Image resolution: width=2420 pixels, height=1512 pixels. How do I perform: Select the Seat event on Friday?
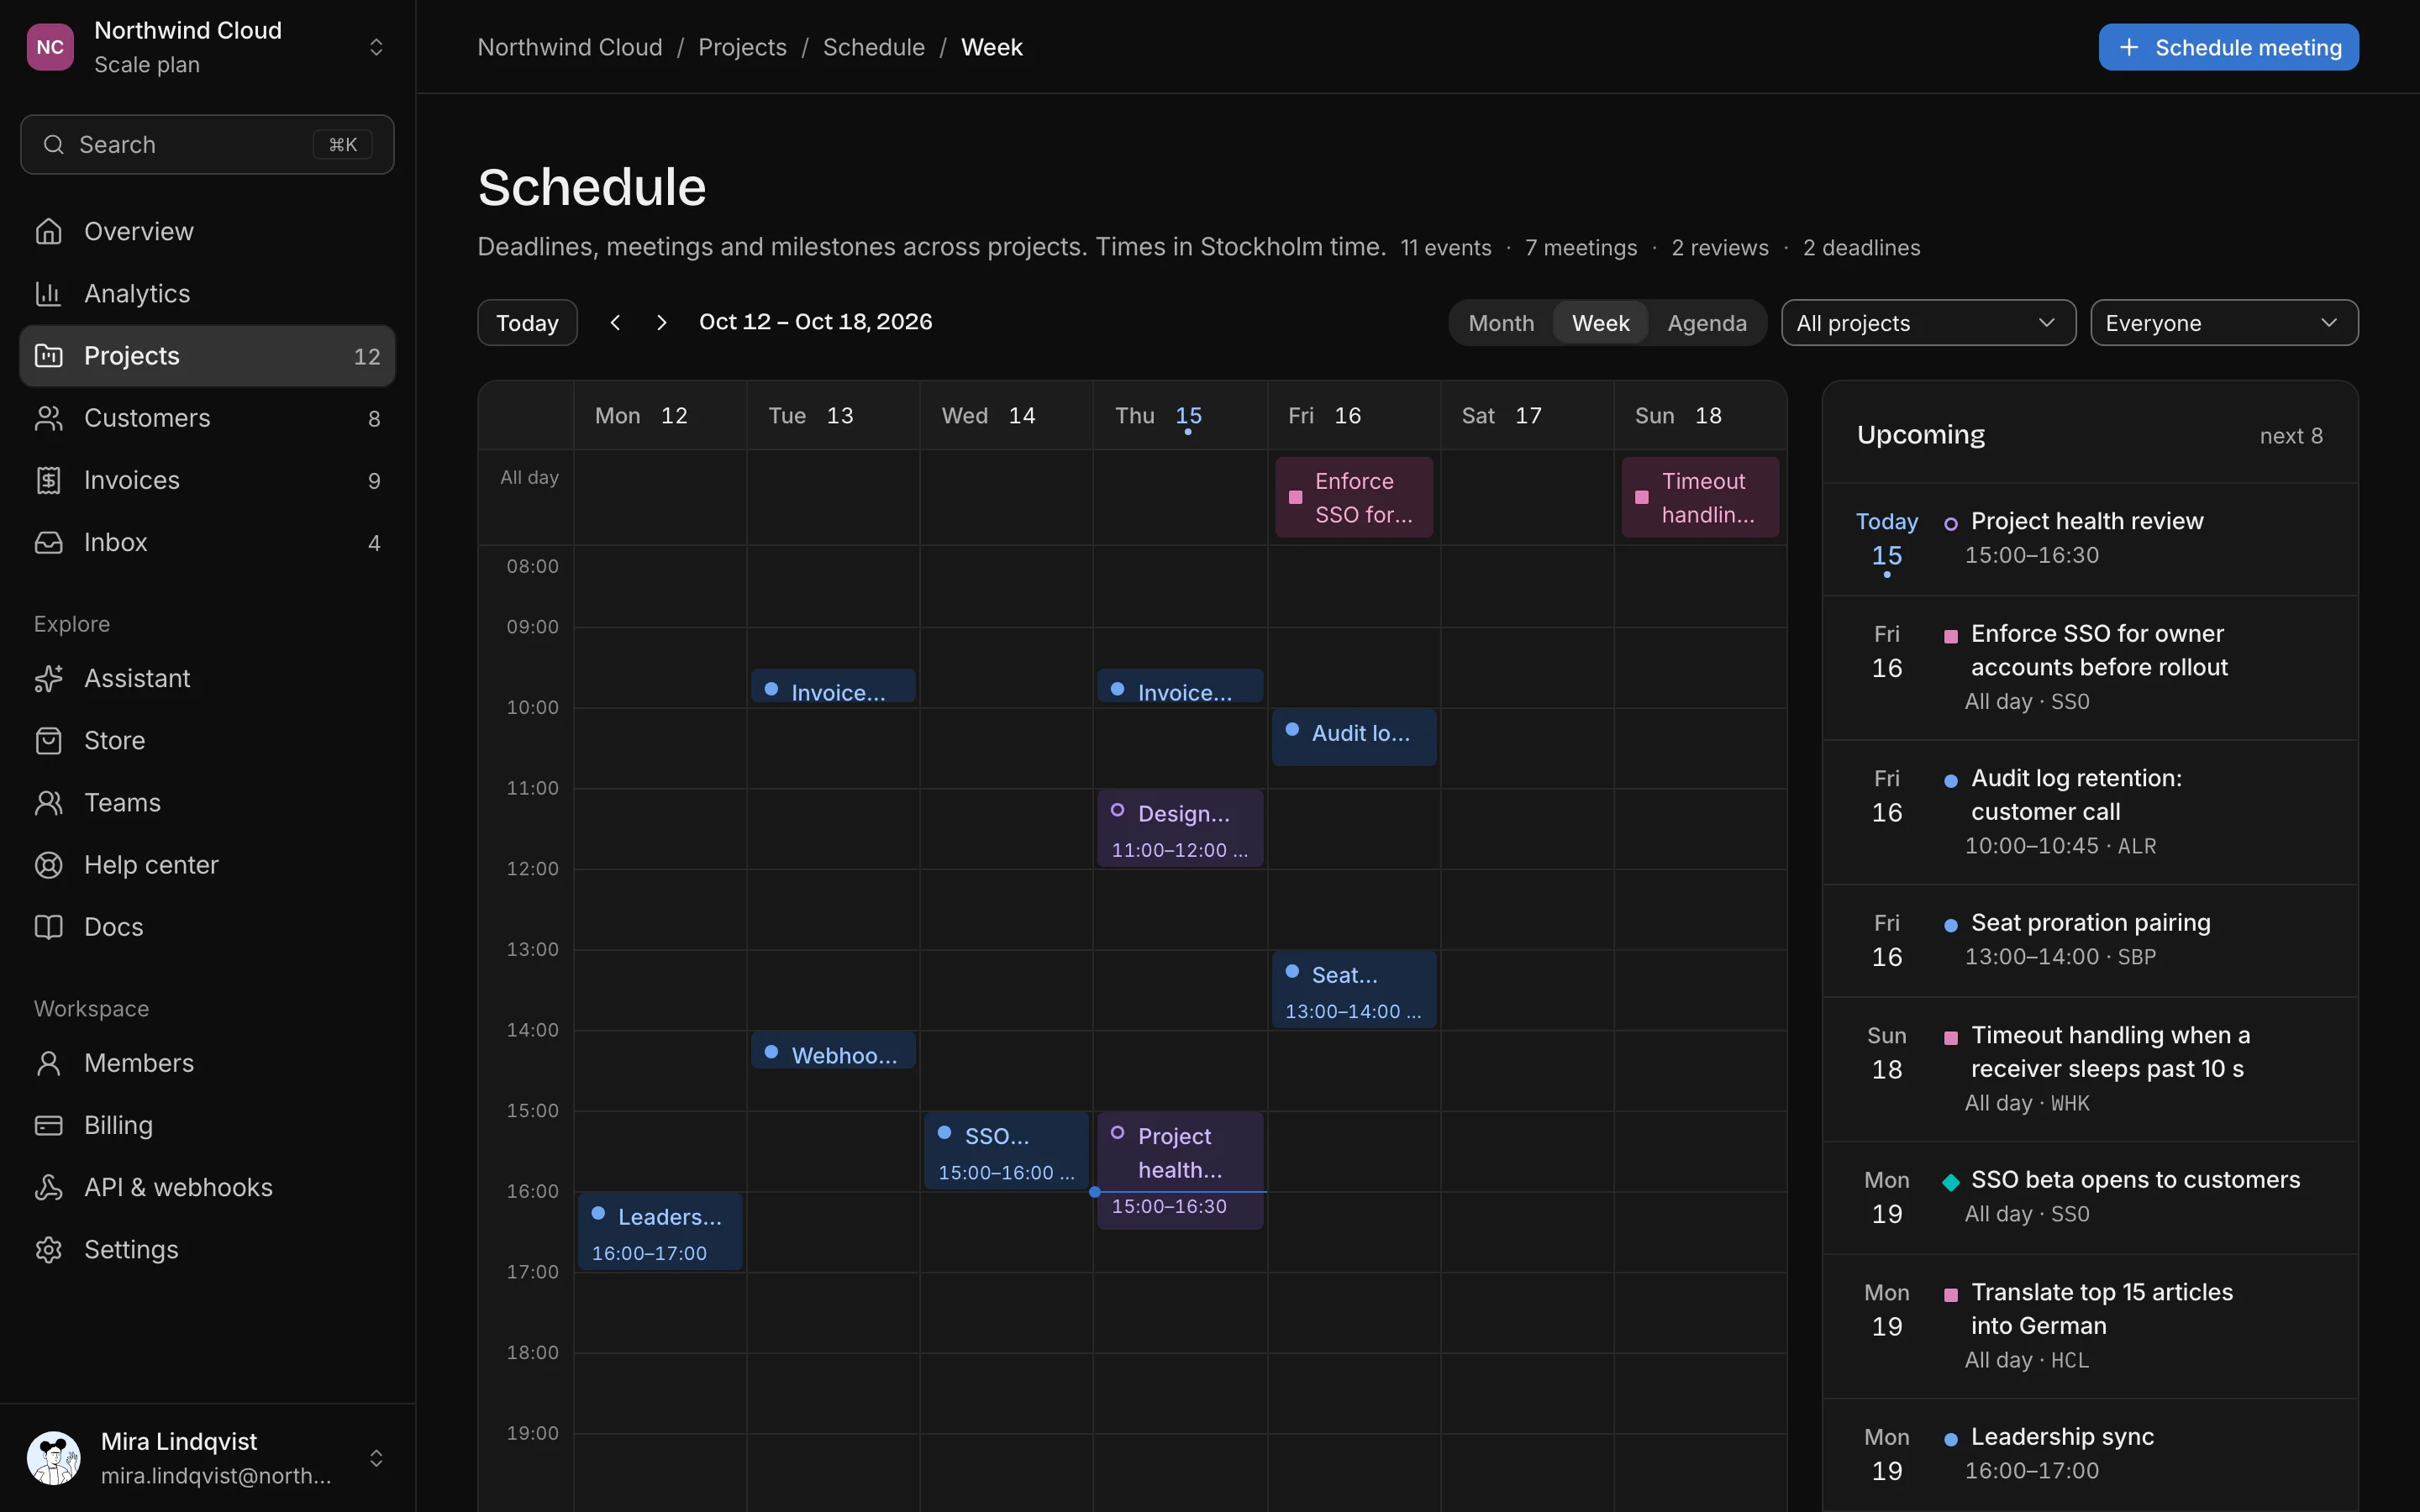(1354, 990)
